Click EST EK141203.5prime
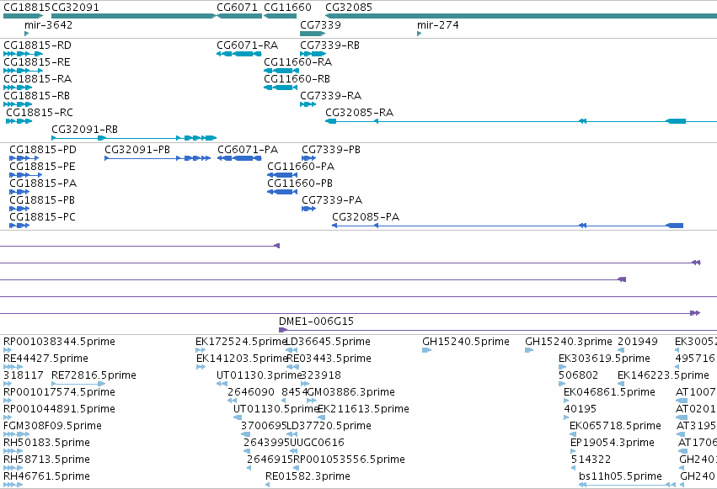 point(242,359)
